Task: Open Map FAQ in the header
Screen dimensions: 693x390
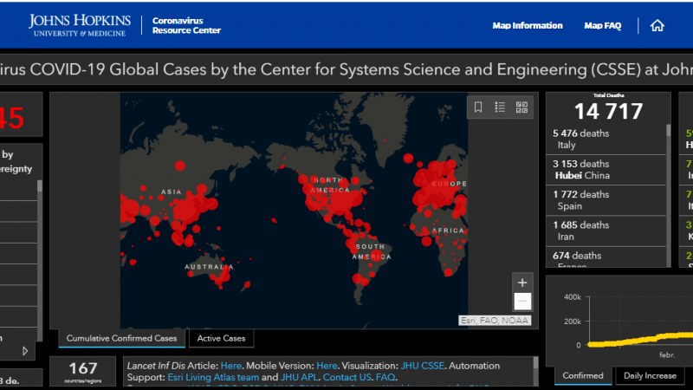Action: click(x=602, y=26)
